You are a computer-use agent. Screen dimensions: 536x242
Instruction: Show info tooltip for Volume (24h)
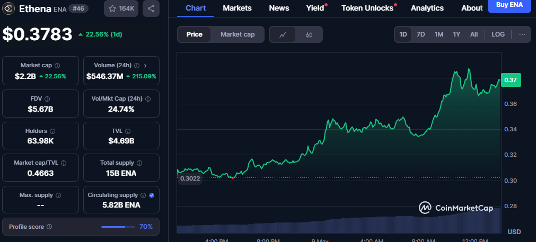point(137,65)
